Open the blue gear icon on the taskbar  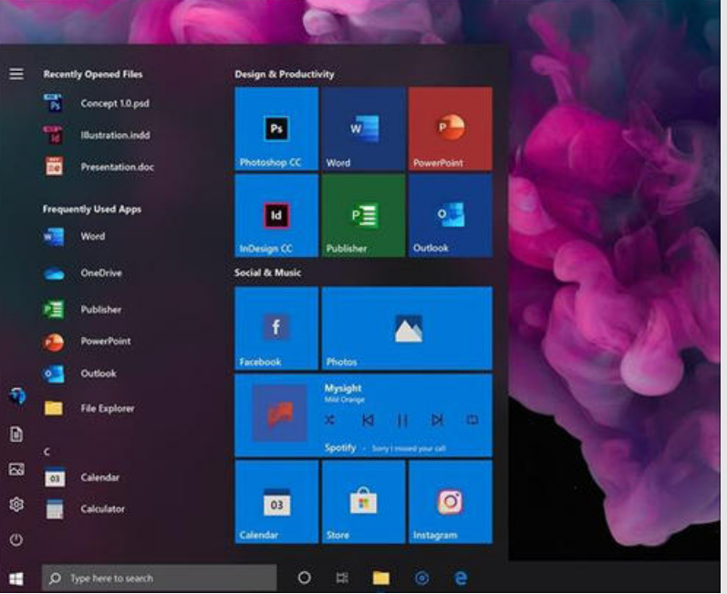[x=421, y=578]
